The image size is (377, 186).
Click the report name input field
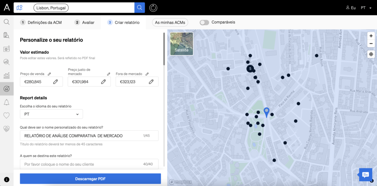tap(89, 136)
